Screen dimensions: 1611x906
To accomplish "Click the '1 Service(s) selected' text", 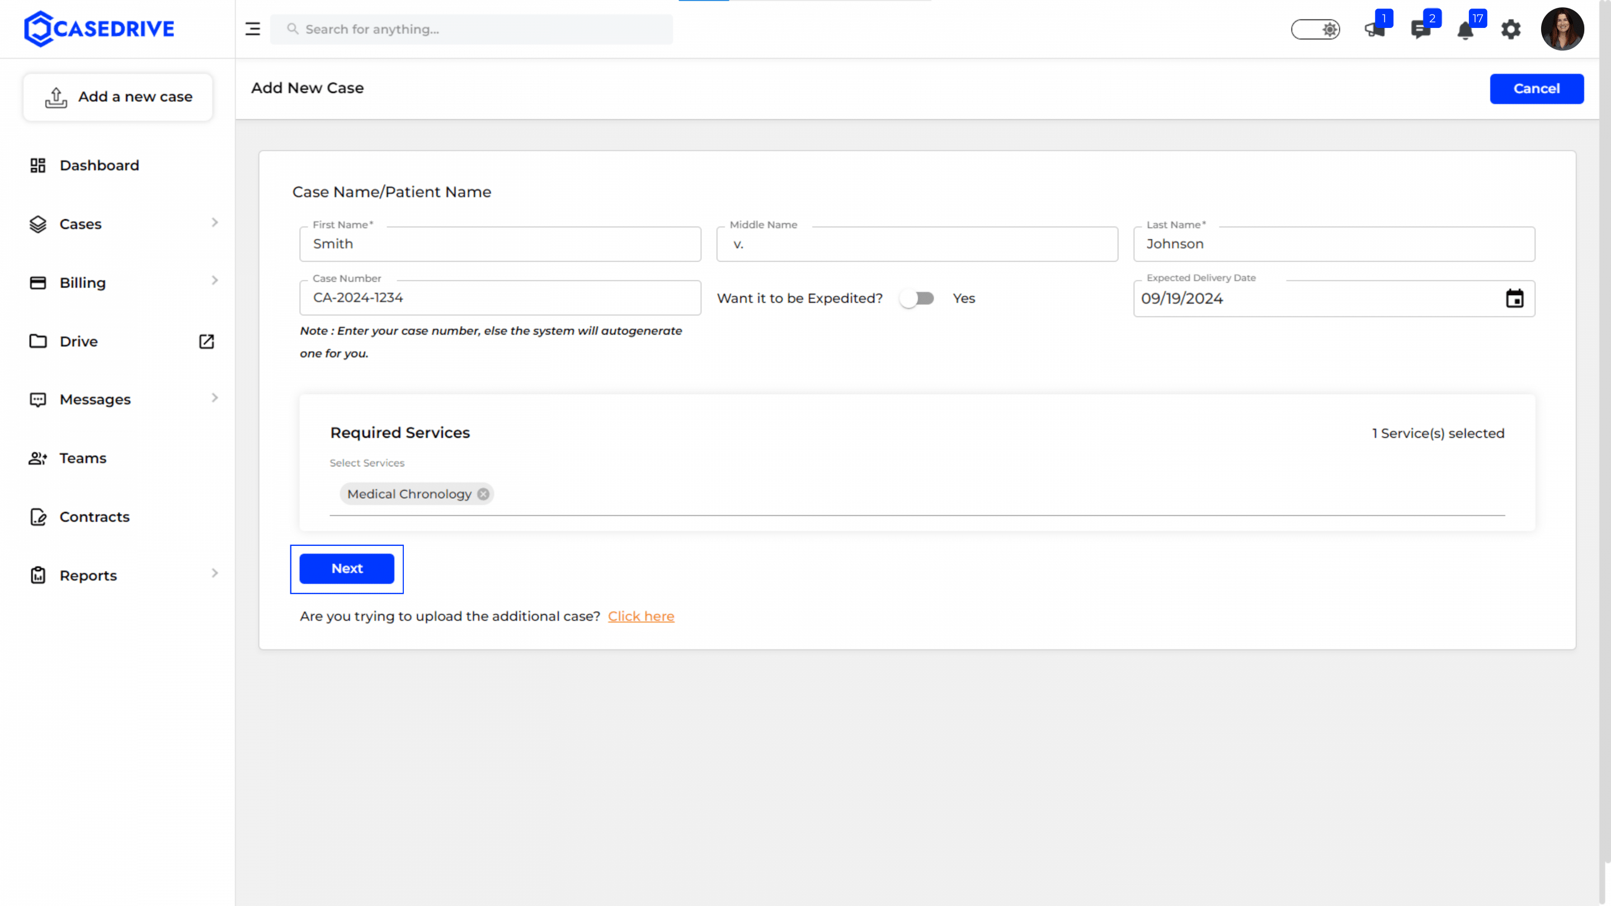I will click(x=1438, y=433).
